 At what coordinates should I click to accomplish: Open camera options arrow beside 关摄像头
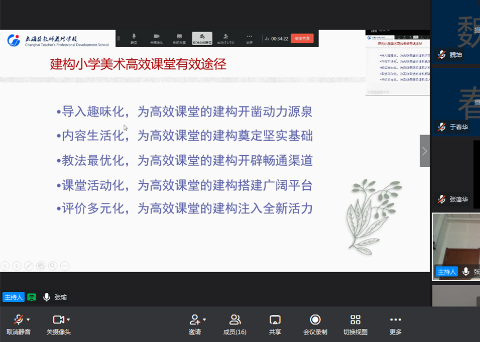point(68,319)
